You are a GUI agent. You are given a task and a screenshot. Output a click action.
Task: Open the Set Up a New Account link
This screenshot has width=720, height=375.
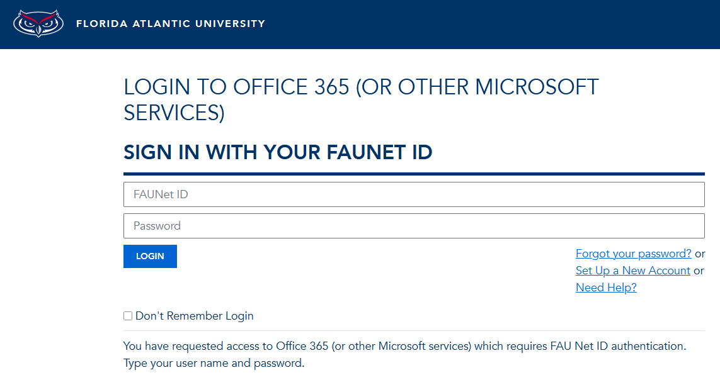[x=632, y=271]
